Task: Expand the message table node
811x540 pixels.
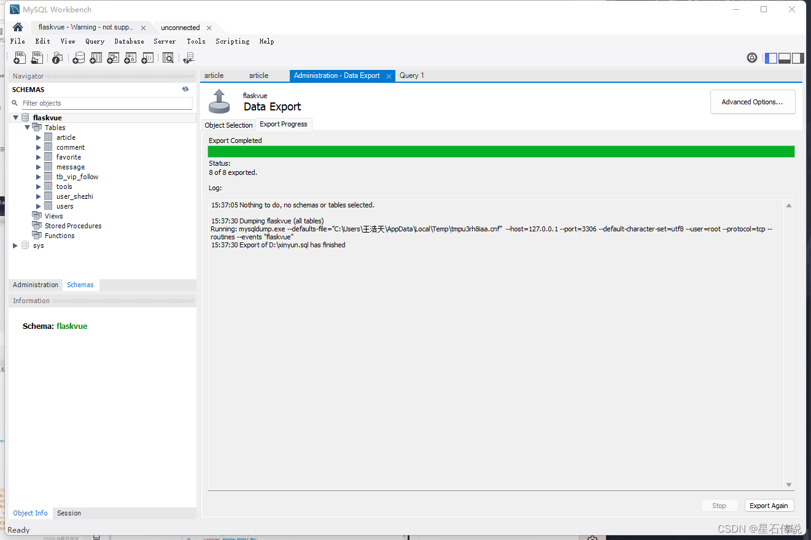Action: click(x=39, y=167)
